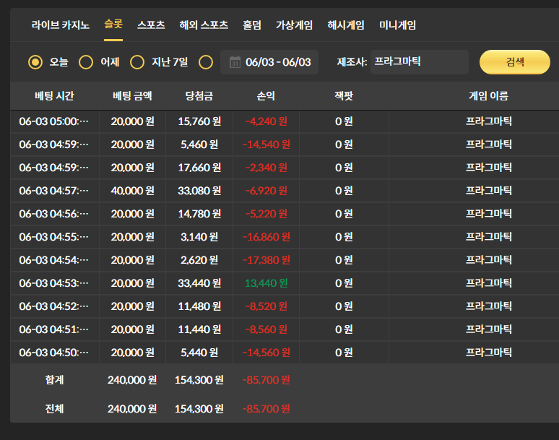The height and width of the screenshot is (440, 559).
Task: Click the -14,560 원 loss value
Action: coord(266,353)
